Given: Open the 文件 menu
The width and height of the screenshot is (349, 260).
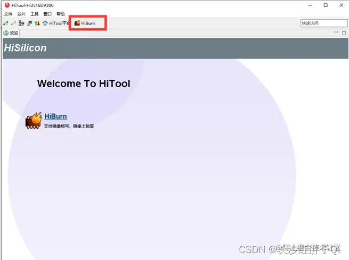Looking at the screenshot, I should (x=8, y=14).
